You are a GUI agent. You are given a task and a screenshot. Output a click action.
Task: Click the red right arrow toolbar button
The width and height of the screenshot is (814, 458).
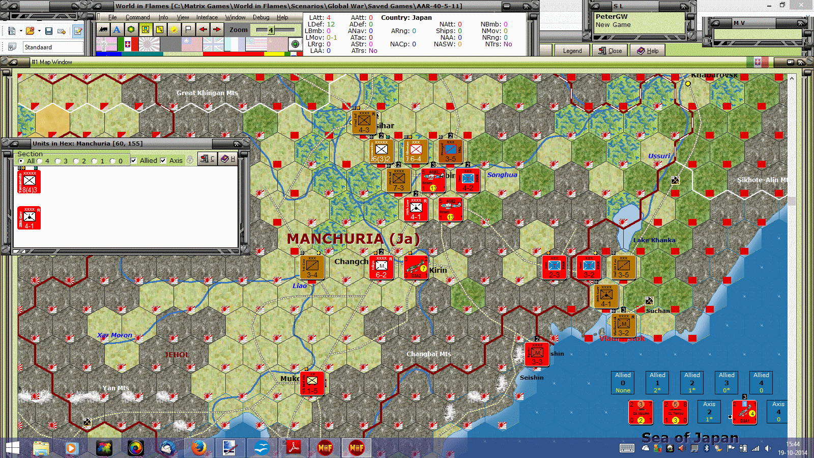coord(217,30)
